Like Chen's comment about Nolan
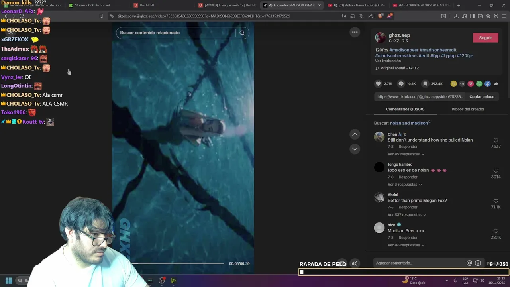510x287 pixels. [496, 141]
